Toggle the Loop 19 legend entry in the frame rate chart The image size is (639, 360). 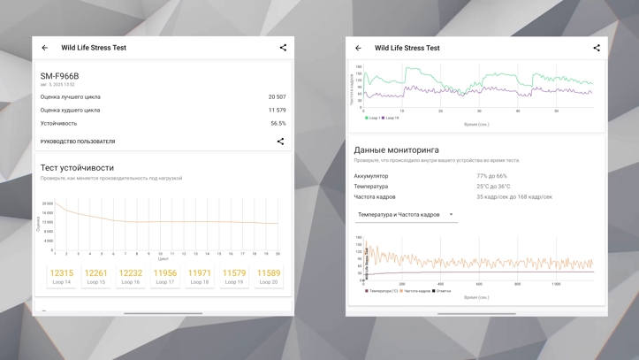(x=391, y=118)
